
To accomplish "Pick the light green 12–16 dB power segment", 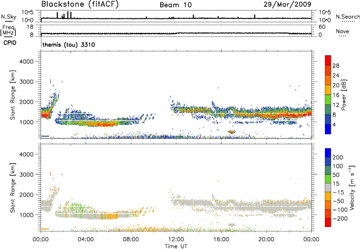I will point(328,100).
